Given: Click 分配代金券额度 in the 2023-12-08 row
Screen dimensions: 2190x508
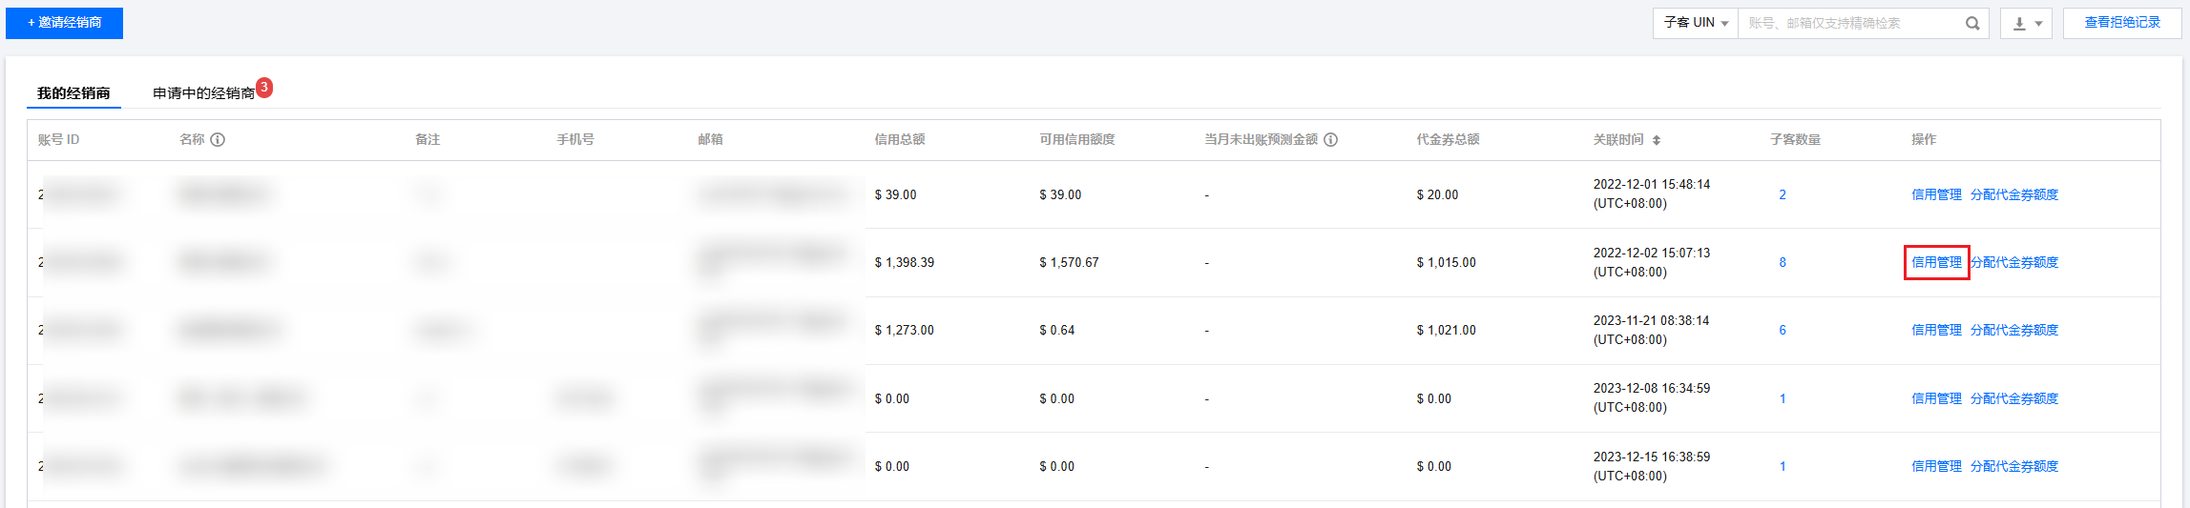Looking at the screenshot, I should coord(2013,398).
